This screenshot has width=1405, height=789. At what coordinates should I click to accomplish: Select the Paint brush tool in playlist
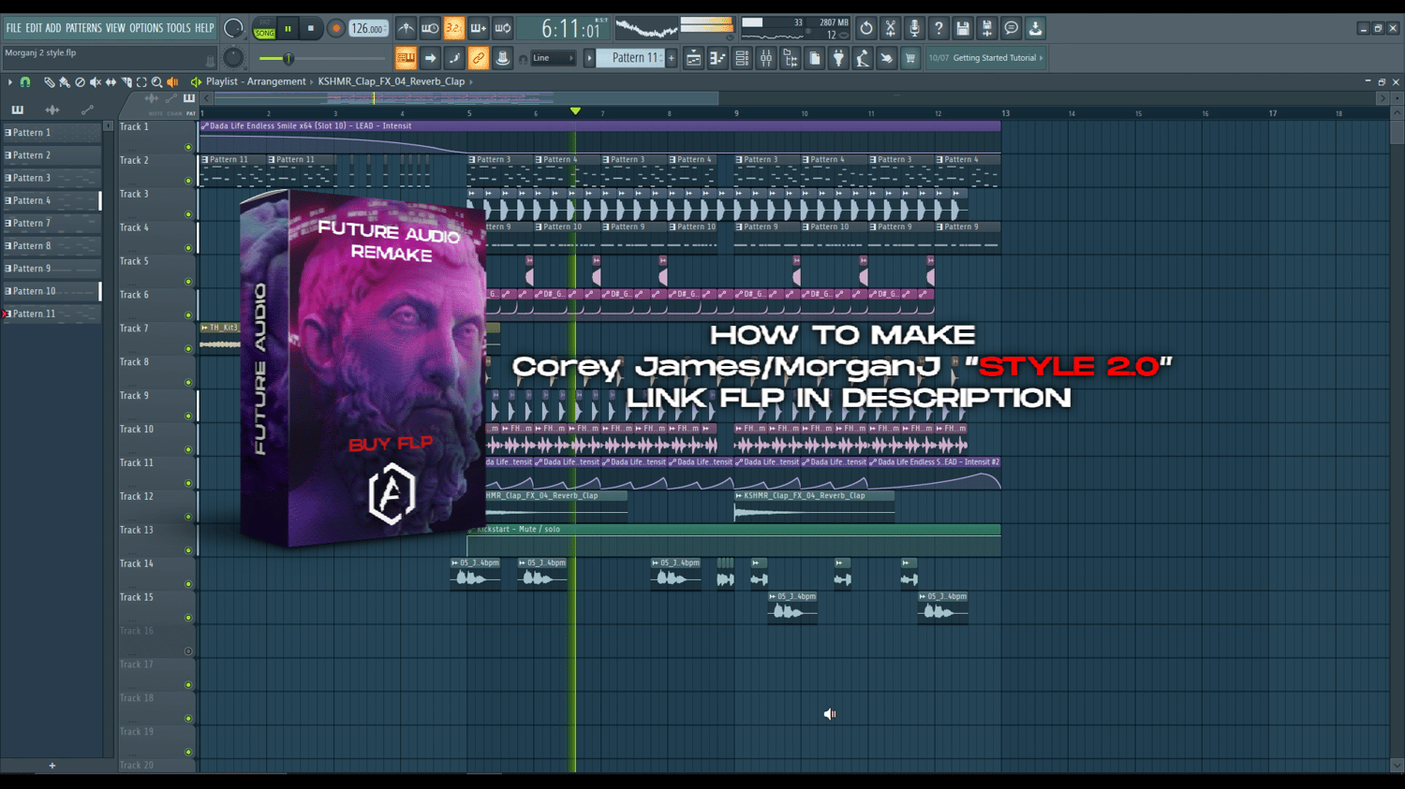pos(65,82)
